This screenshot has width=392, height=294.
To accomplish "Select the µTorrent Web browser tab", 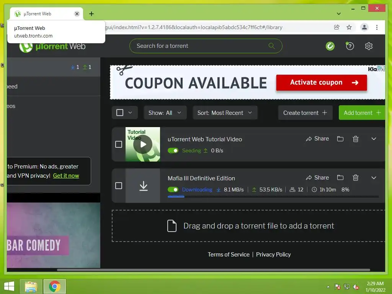I will pyautogui.click(x=46, y=14).
